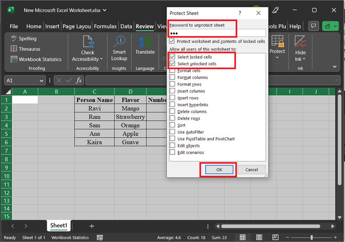Viewport: 345px width, 242px height.
Task: Open the Thesaurus
Action: [29, 49]
